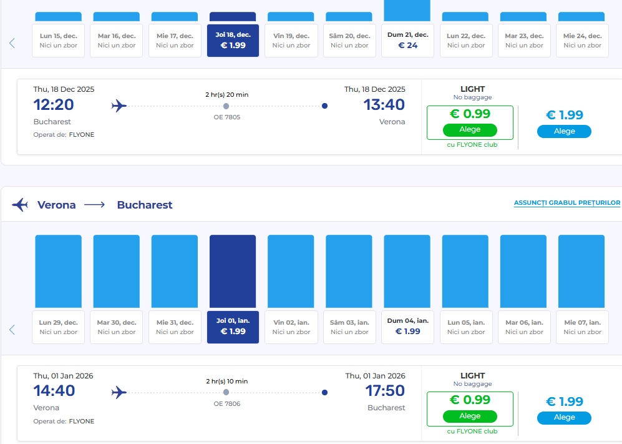Choose €0.99 FLYONE club fare for 14:40 flight

[x=470, y=416]
